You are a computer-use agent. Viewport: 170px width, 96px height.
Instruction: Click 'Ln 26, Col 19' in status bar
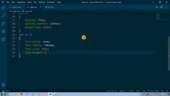point(112,91)
